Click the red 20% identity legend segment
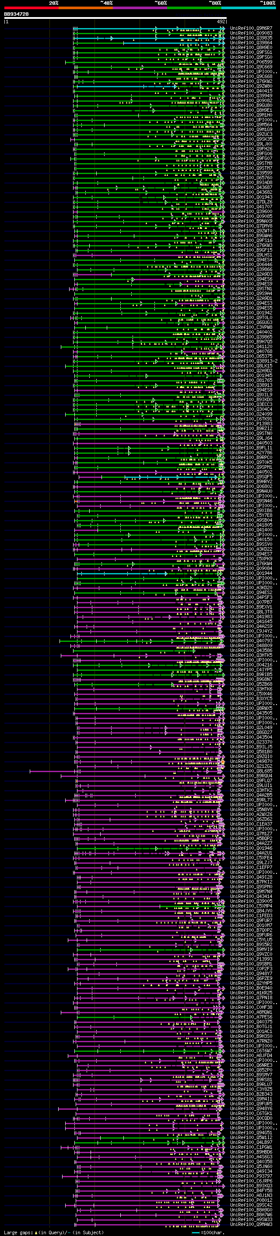This screenshot has height=1236, width=280. pyautogui.click(x=31, y=8)
